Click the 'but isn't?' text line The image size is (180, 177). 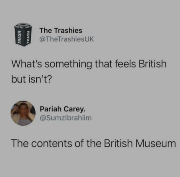coord(32,79)
